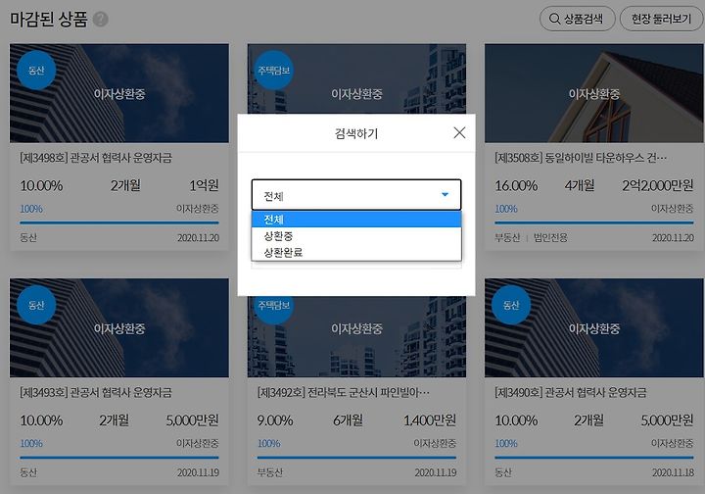The width and height of the screenshot is (705, 494).
Task: Click the 제3493호 card building image
Action: [119, 327]
